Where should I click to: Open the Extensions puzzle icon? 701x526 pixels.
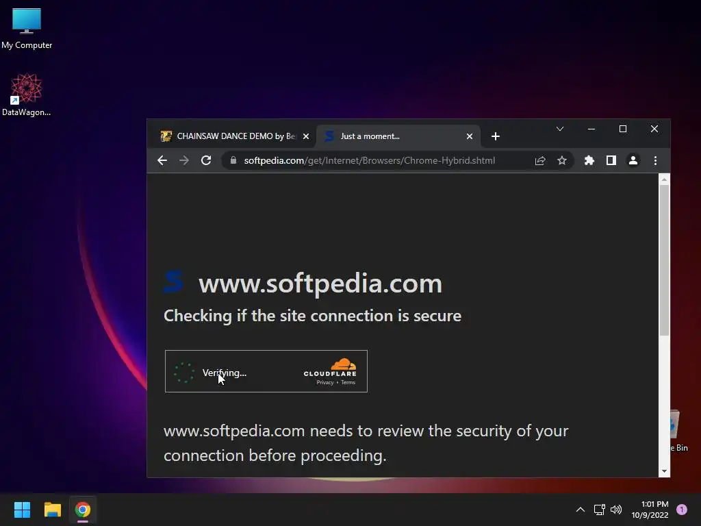589,160
